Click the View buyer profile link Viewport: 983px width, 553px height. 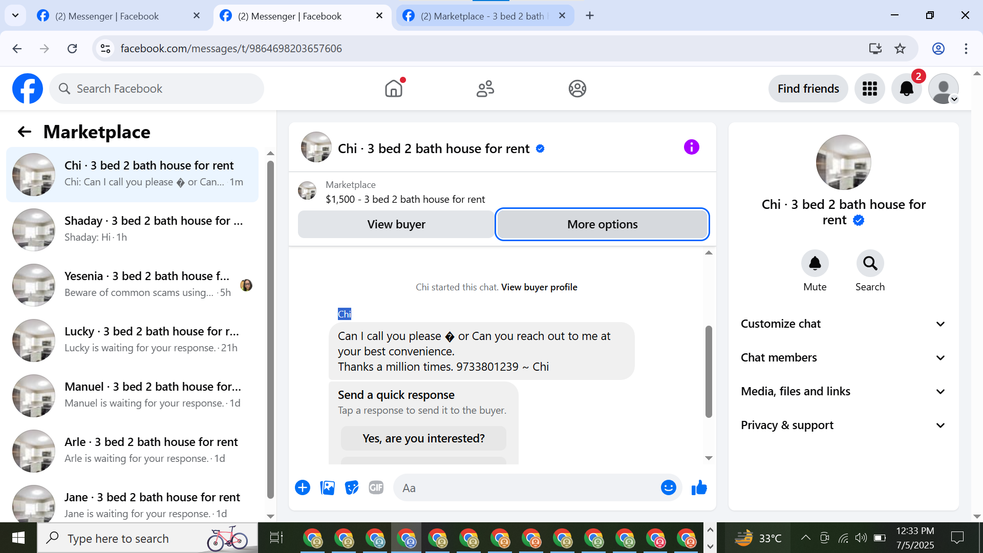(x=539, y=287)
